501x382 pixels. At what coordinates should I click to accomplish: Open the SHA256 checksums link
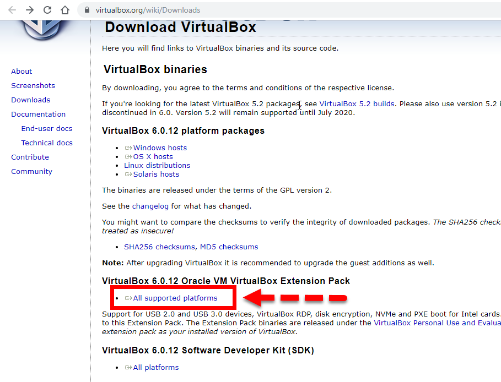click(x=159, y=247)
